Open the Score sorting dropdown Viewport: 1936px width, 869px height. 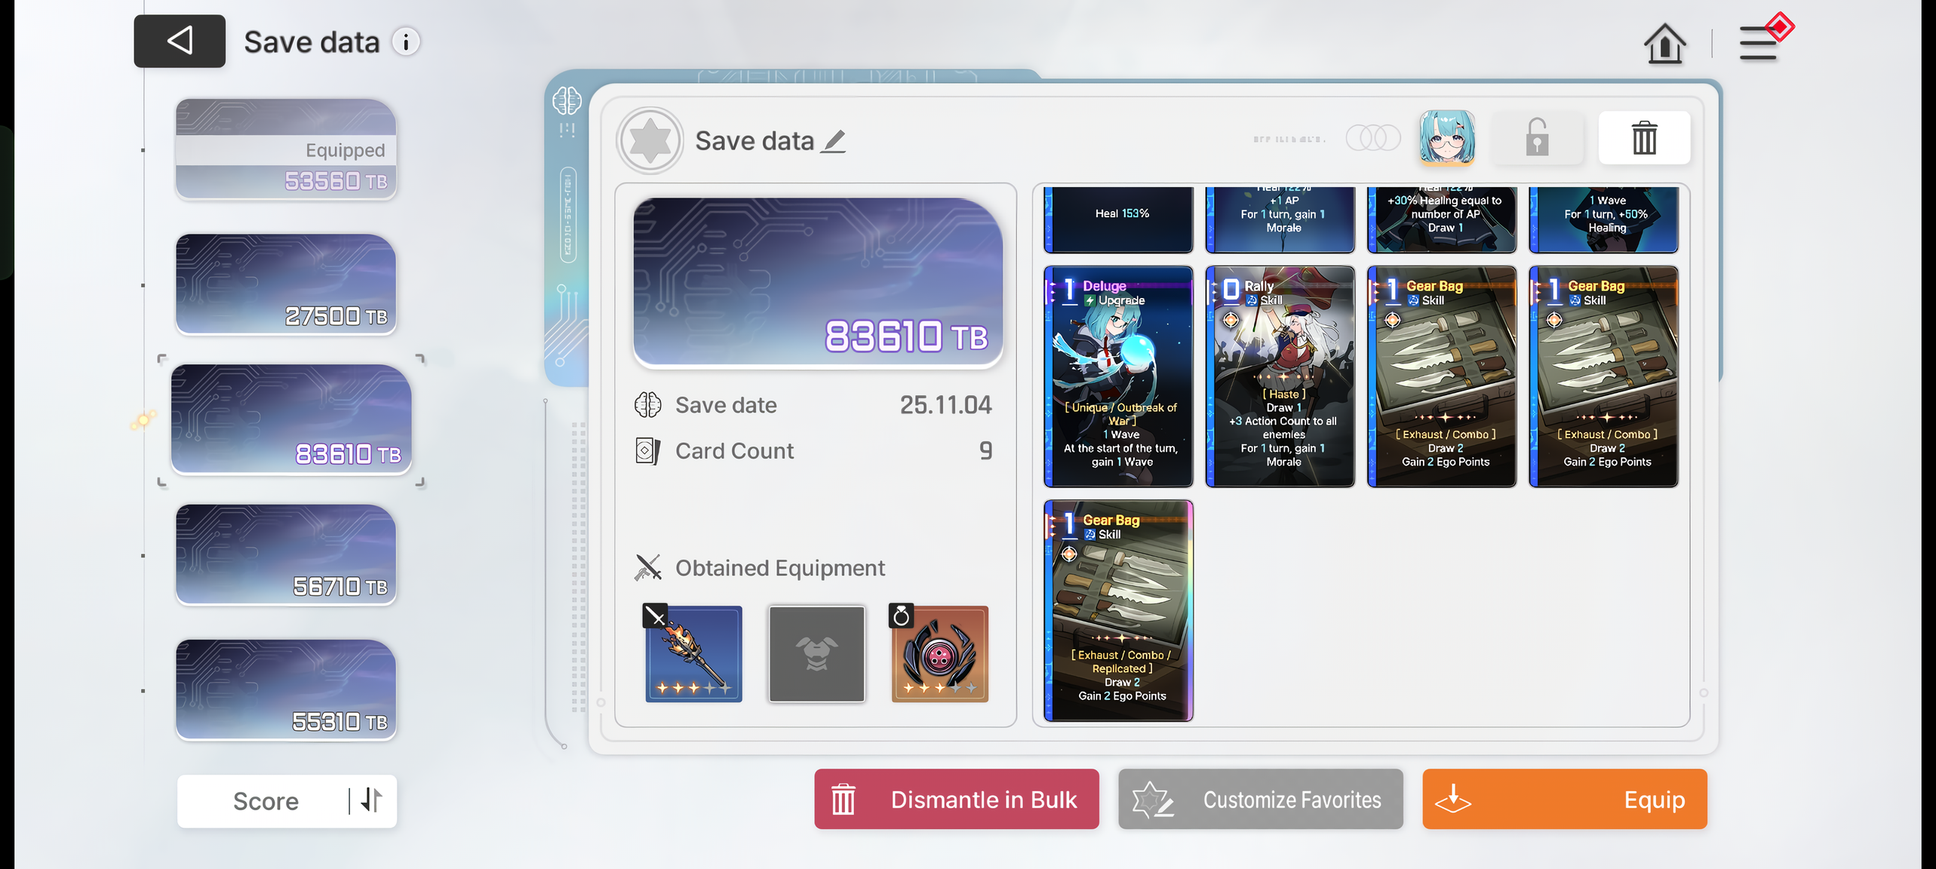tap(266, 800)
